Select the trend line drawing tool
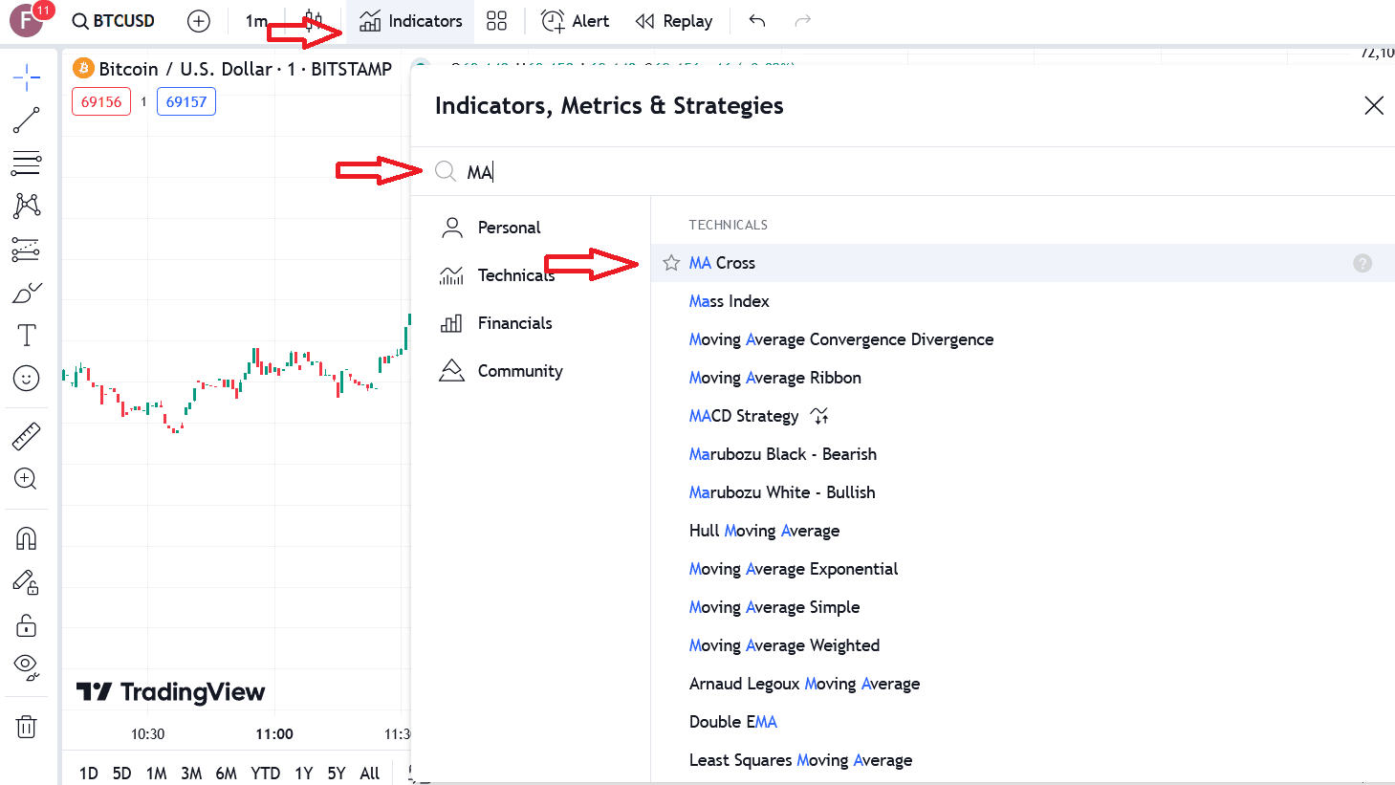This screenshot has width=1395, height=785. click(x=26, y=120)
